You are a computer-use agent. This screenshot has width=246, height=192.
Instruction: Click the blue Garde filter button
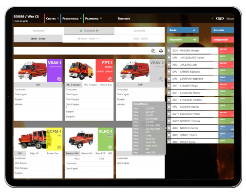(x=183, y=30)
